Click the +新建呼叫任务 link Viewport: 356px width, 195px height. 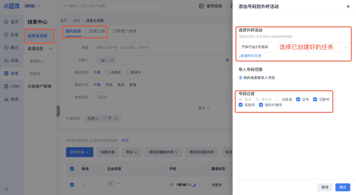pos(250,56)
